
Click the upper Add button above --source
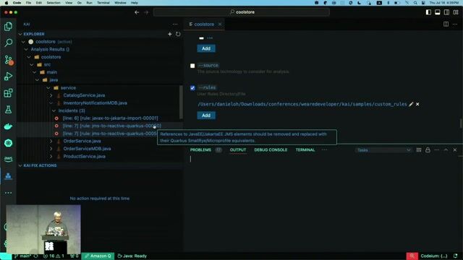(206, 48)
